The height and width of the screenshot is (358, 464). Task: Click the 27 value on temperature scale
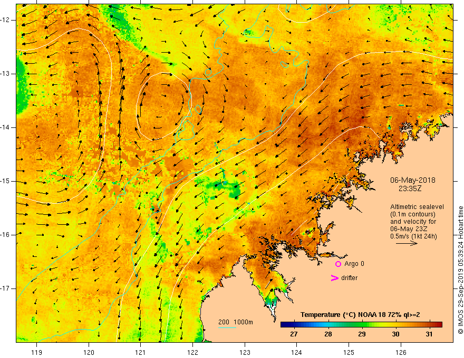(x=294, y=334)
